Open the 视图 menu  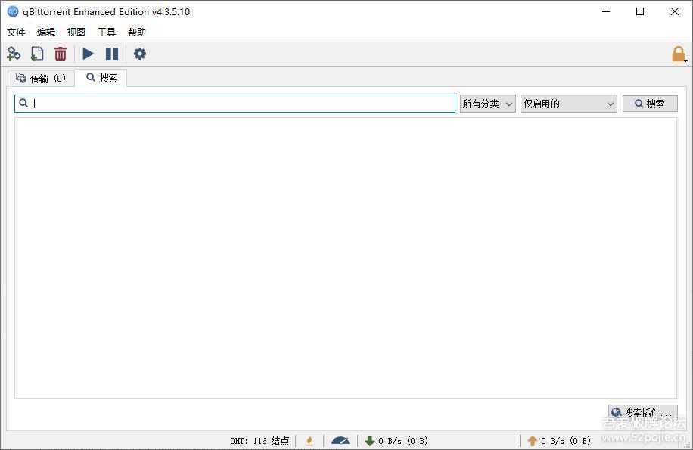76,33
